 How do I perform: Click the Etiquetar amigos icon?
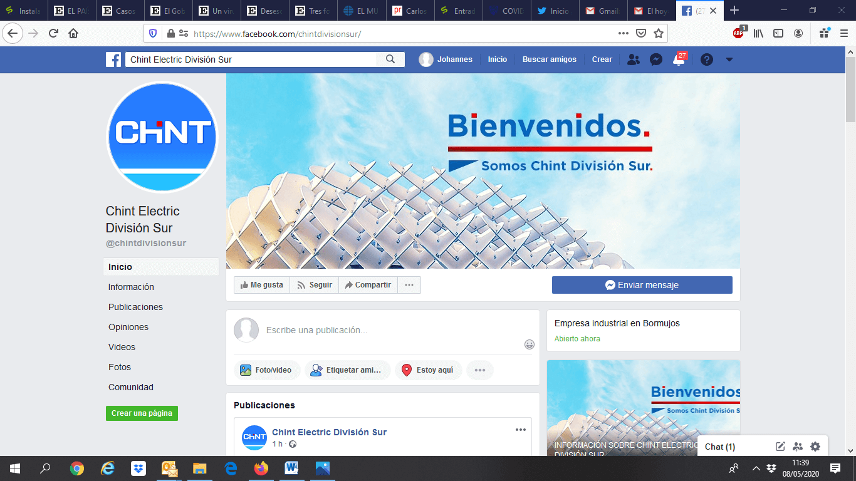[x=315, y=370]
